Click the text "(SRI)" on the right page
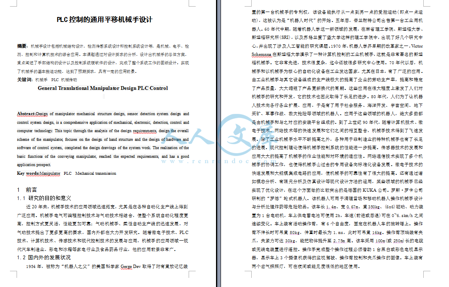This screenshot has height=287, width=449. tap(285, 38)
